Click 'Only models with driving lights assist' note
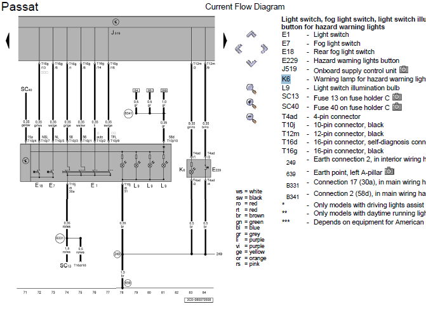The width and height of the screenshot is (426, 318). point(369,205)
